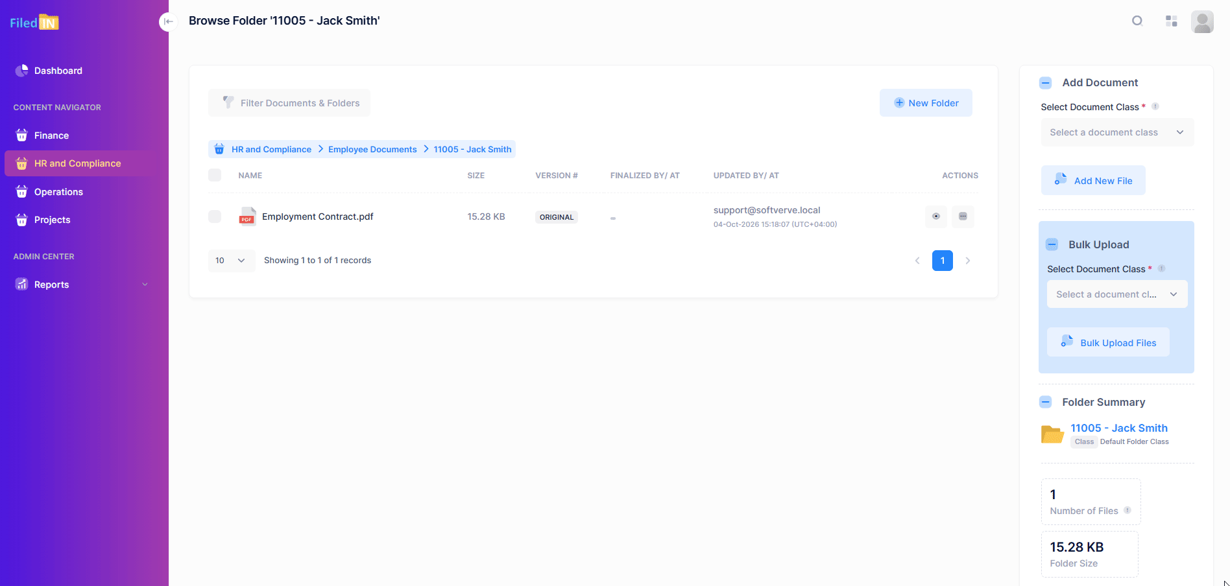
Task: Click the PDF file icon
Action: [x=247, y=216]
